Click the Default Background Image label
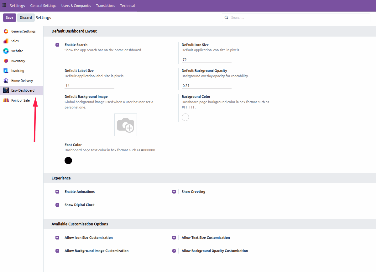The width and height of the screenshot is (376, 272). [x=86, y=97]
